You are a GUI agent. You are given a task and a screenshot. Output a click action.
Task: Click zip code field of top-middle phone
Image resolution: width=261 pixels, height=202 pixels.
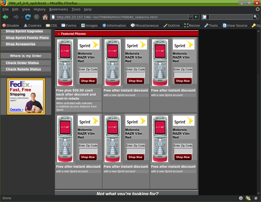(136, 75)
